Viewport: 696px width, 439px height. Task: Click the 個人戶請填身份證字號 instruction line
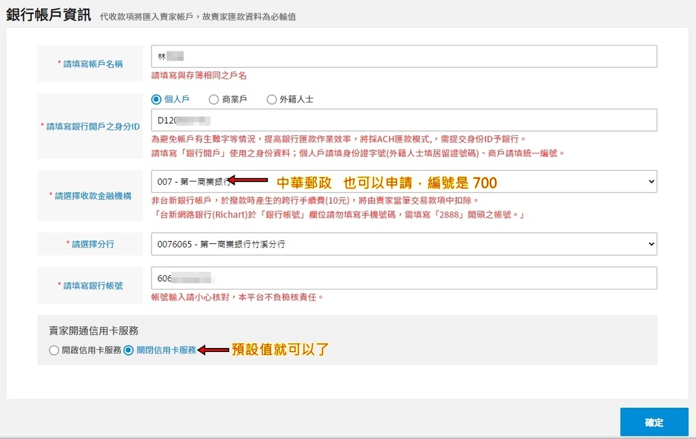point(358,153)
